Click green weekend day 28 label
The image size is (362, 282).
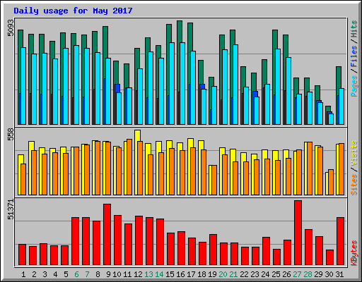(308, 274)
